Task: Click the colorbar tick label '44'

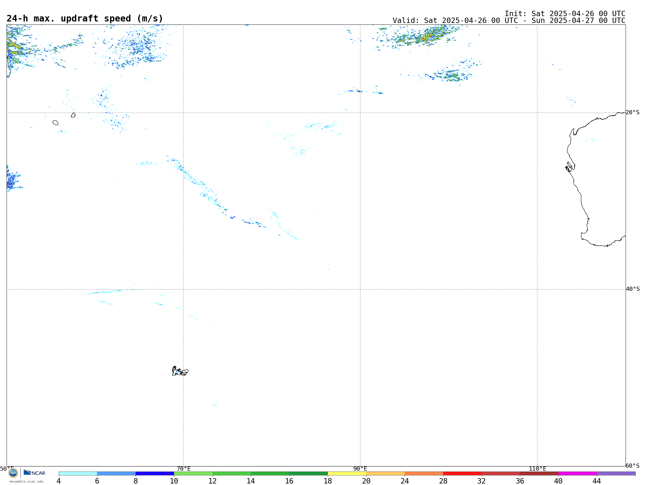Action: pos(597,481)
